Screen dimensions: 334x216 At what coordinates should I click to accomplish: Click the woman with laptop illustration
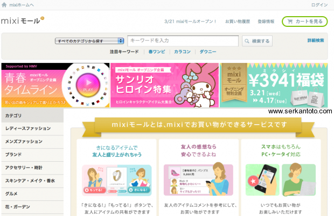pos(298,179)
